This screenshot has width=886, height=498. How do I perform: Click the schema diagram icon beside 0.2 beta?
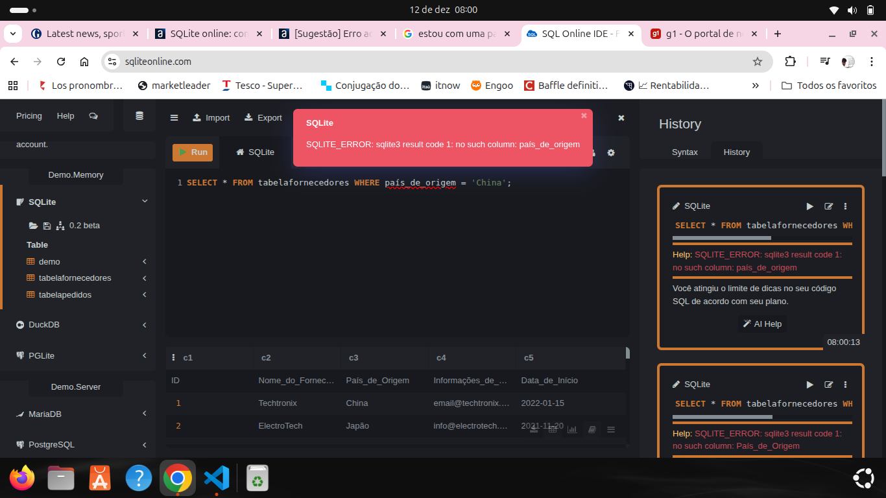[x=60, y=226]
